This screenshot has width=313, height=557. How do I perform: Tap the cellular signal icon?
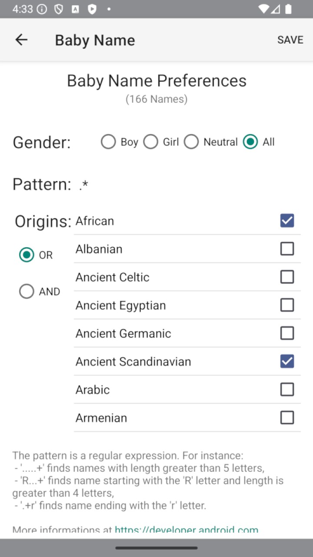276,9
